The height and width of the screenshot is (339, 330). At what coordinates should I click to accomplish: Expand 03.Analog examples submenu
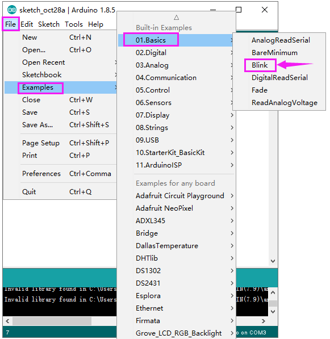(x=176, y=65)
